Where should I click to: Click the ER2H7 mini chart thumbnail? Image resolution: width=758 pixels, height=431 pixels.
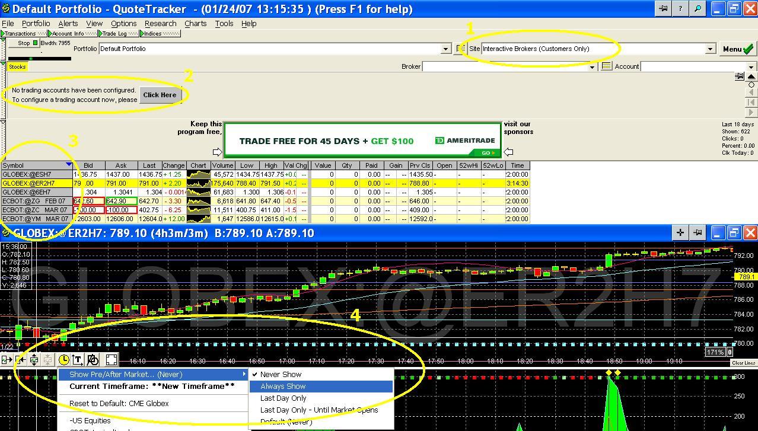tap(198, 183)
